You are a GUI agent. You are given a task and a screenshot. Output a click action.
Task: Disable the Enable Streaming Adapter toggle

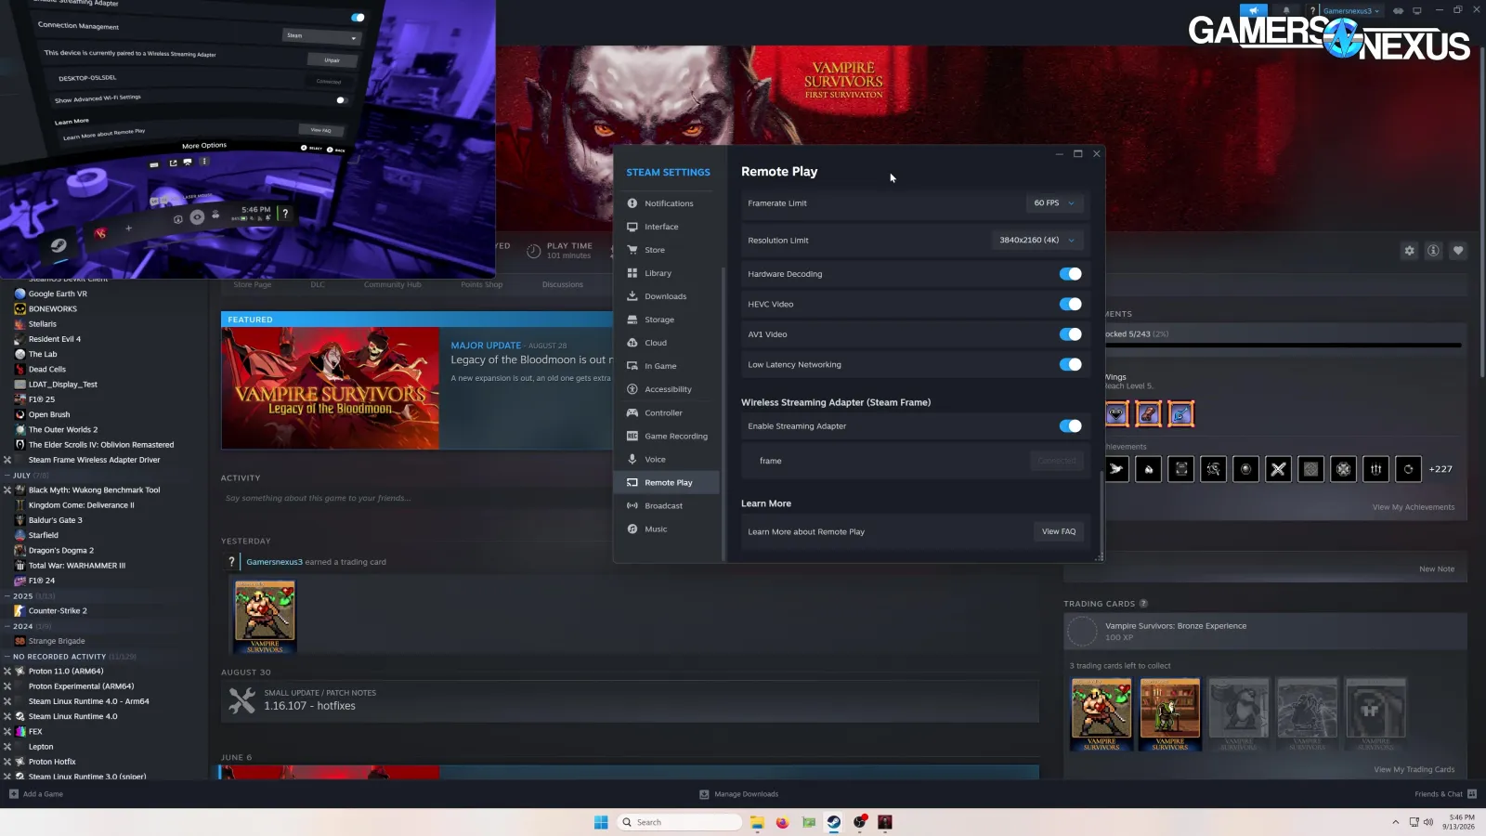pos(1070,426)
